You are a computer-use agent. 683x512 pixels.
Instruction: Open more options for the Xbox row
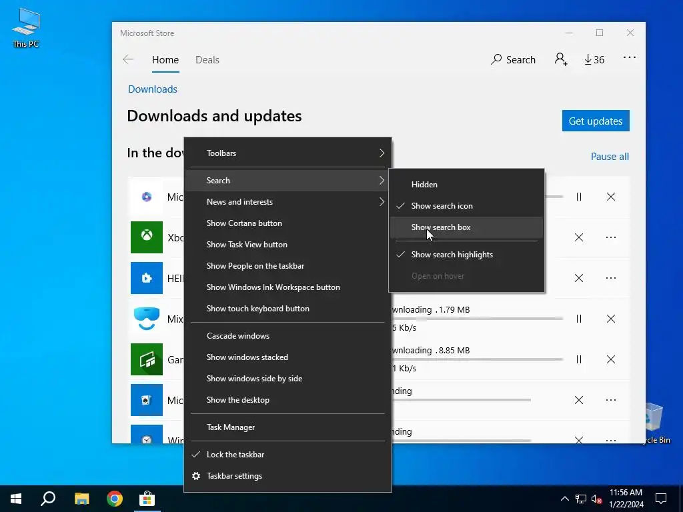pos(611,237)
